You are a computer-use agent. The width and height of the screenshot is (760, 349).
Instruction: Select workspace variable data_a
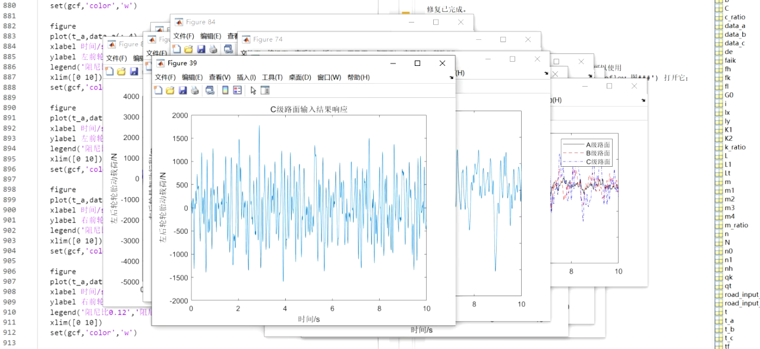tap(731, 26)
